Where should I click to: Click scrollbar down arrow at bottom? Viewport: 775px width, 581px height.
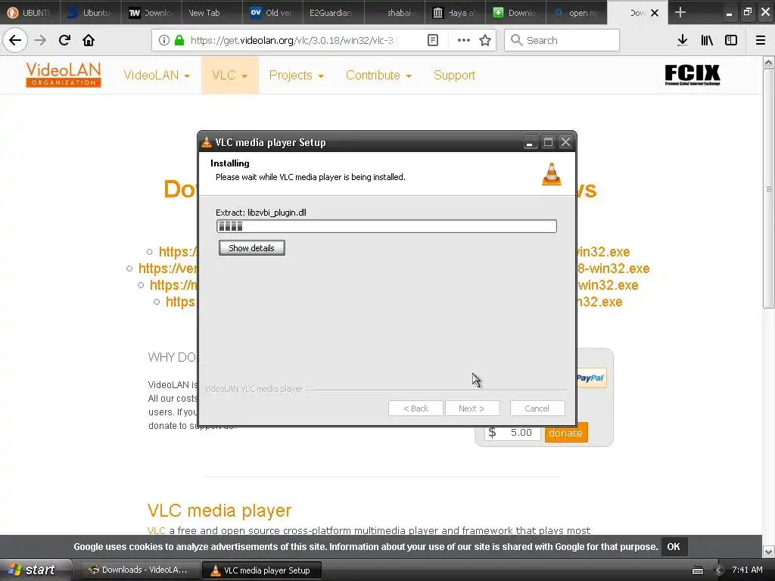tap(768, 551)
